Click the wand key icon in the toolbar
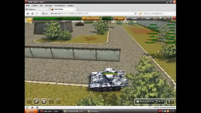201x113 pixels. click(x=37, y=13)
